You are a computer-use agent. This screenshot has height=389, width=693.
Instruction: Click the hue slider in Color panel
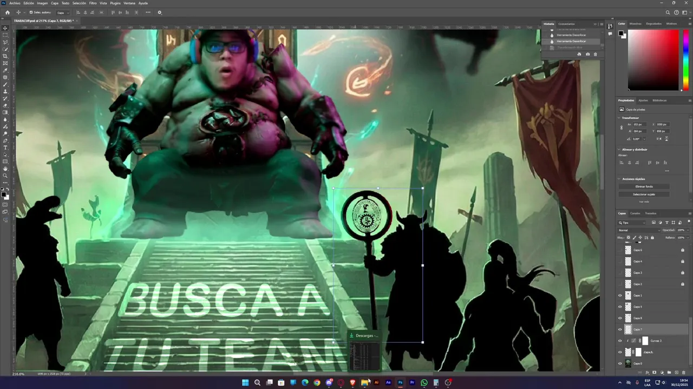click(686, 59)
